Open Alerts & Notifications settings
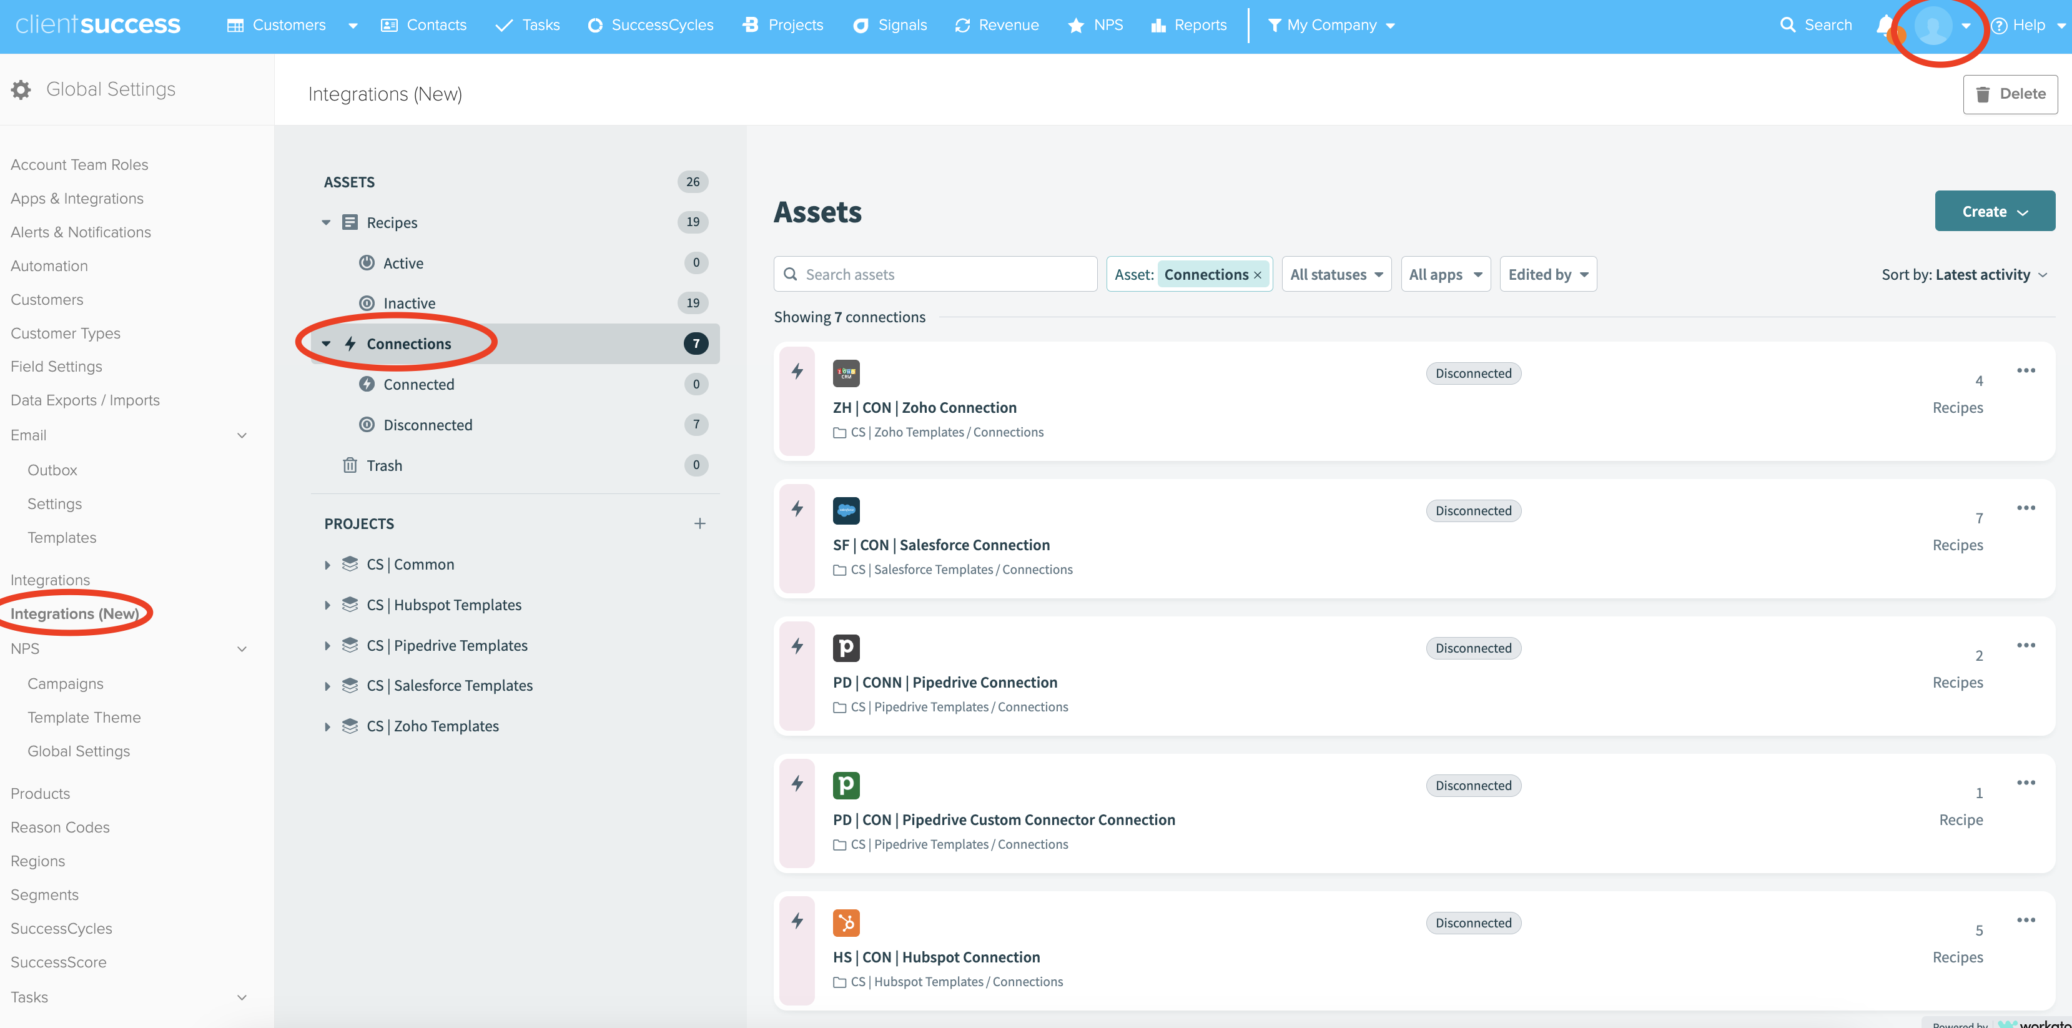Screen dimensions: 2072x1028 81,232
